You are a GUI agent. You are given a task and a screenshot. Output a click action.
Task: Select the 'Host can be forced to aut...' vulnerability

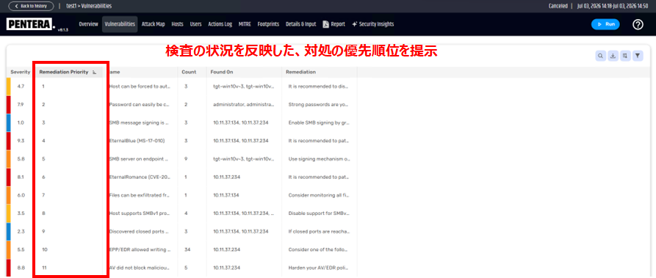point(139,86)
